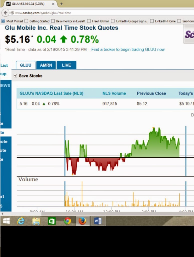The height and width of the screenshot is (257, 194).
Task: Open the LinkedIn Home bookmark
Action: 163,21
